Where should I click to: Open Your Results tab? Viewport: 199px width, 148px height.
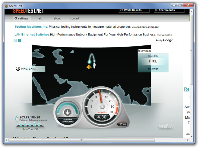pos(169,11)
